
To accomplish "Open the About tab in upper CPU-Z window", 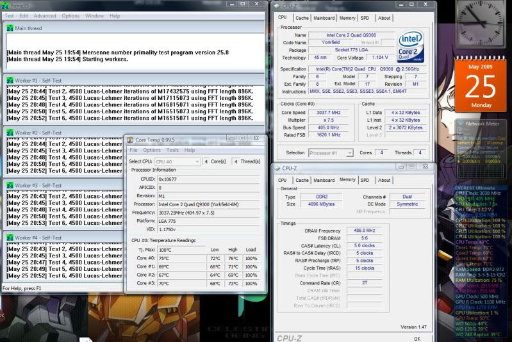I will point(384,18).
